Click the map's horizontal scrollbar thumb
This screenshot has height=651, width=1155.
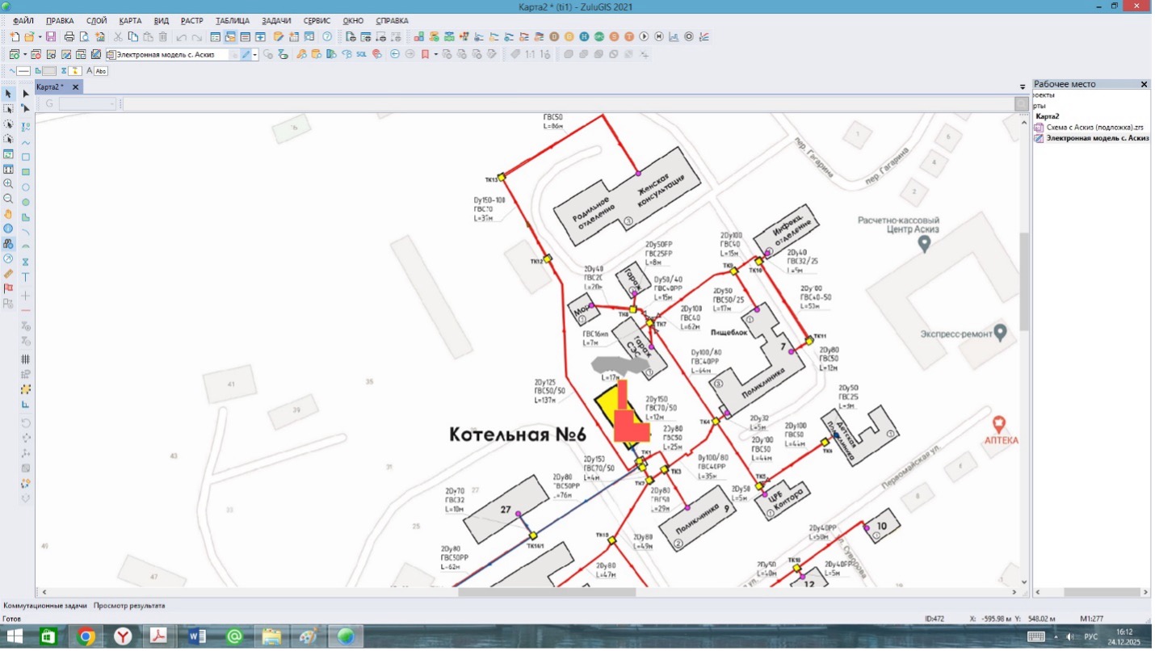547,592
